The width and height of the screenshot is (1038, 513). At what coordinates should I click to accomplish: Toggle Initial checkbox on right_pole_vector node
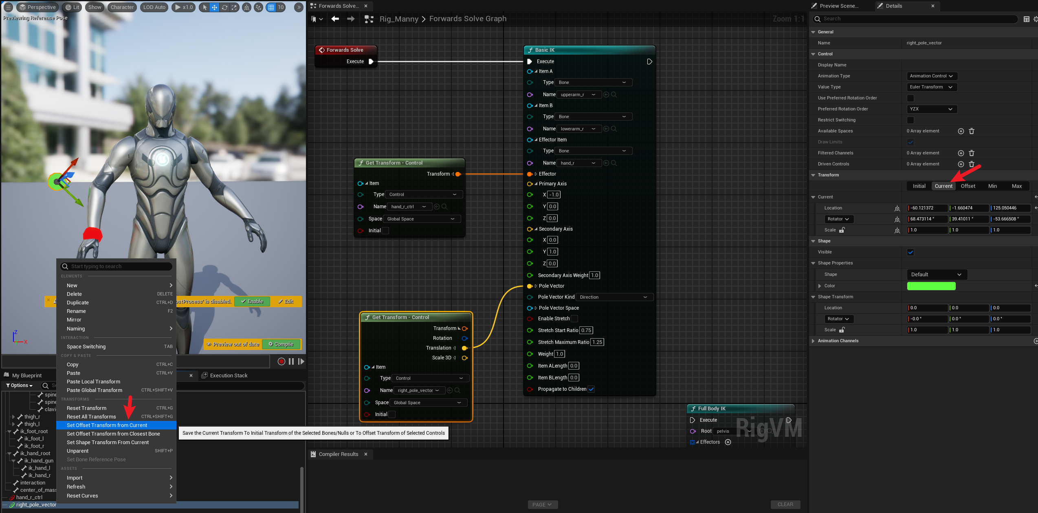(392, 414)
